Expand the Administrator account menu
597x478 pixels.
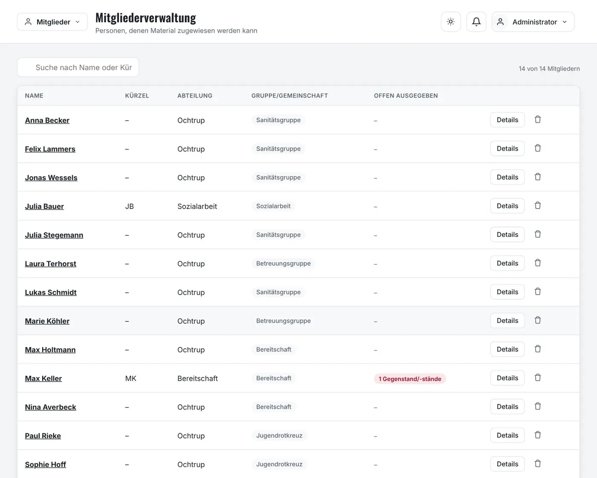click(x=533, y=22)
